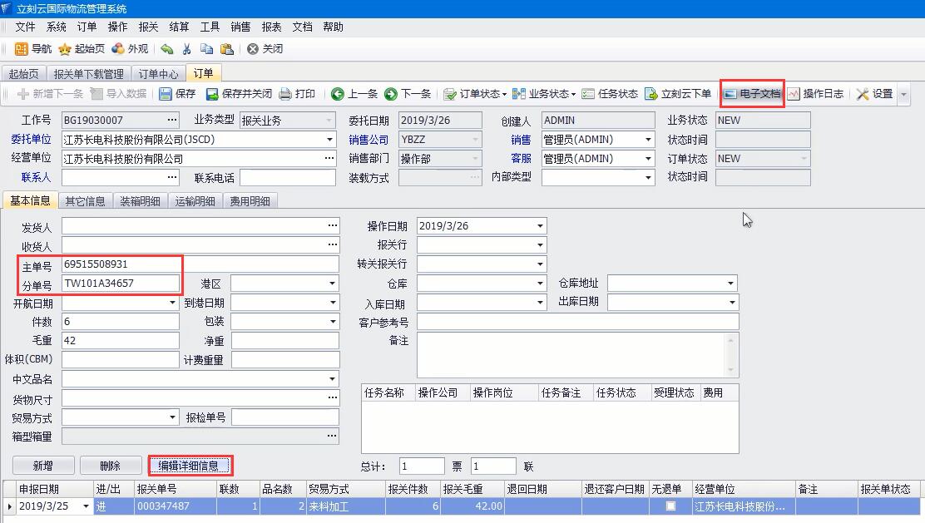
Task: Open the 操作日期 date dropdown
Action: click(x=540, y=226)
